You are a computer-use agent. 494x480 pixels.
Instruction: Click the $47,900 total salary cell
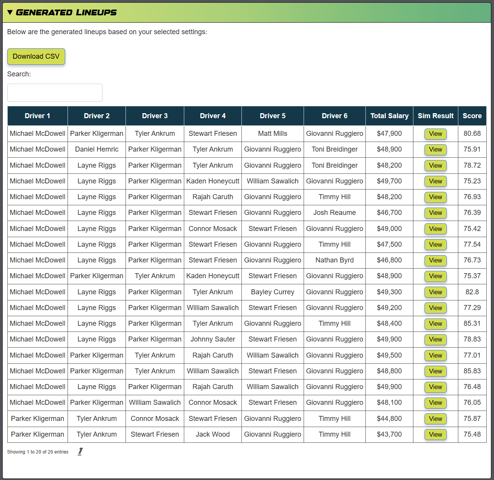[389, 134]
